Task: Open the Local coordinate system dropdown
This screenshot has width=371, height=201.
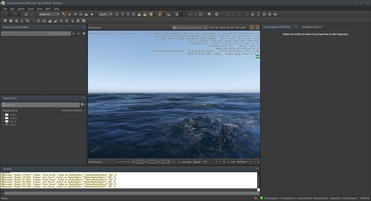Action: [x=105, y=14]
